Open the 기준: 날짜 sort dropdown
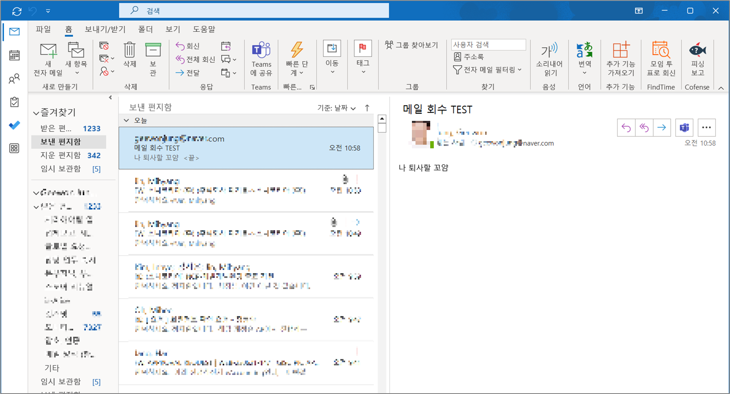730x394 pixels. (x=335, y=107)
